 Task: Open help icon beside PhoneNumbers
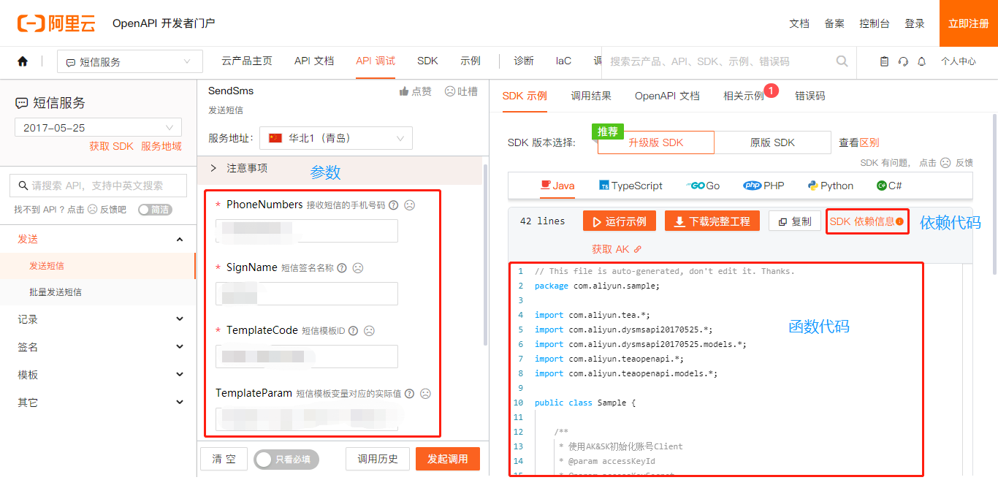click(394, 205)
